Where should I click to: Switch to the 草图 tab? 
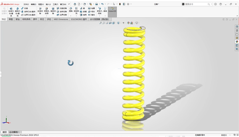(x=11, y=19)
